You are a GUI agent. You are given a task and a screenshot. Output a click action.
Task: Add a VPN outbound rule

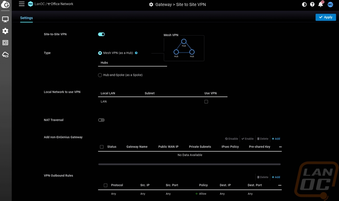point(276,177)
